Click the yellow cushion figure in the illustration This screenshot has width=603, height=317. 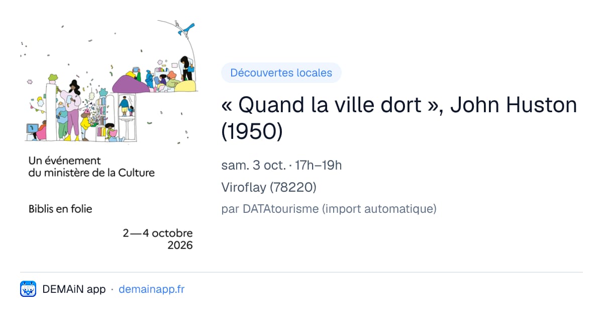[x=185, y=85]
